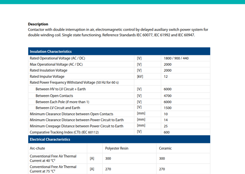Select the value "10" for open contacts clearance
Viewport: 245px width, 174px height.
coord(166,114)
